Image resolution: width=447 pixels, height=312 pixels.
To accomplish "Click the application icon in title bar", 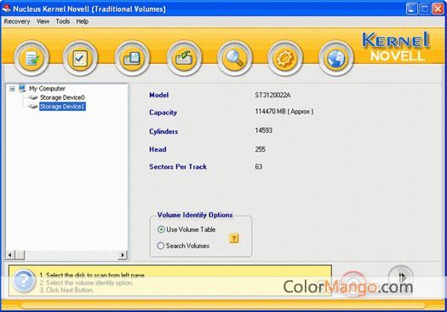I will pos(6,9).
